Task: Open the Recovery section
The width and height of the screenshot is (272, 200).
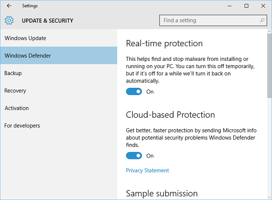Action: point(59,90)
